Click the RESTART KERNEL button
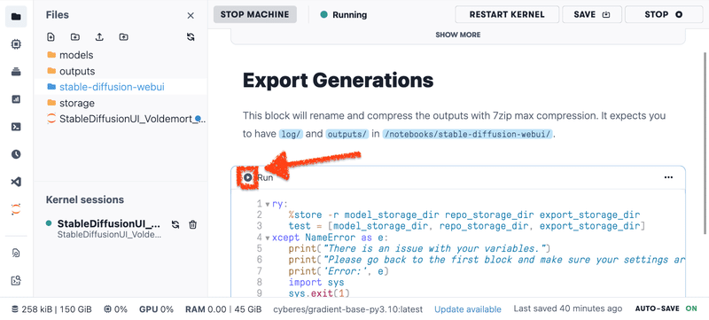 (x=507, y=14)
